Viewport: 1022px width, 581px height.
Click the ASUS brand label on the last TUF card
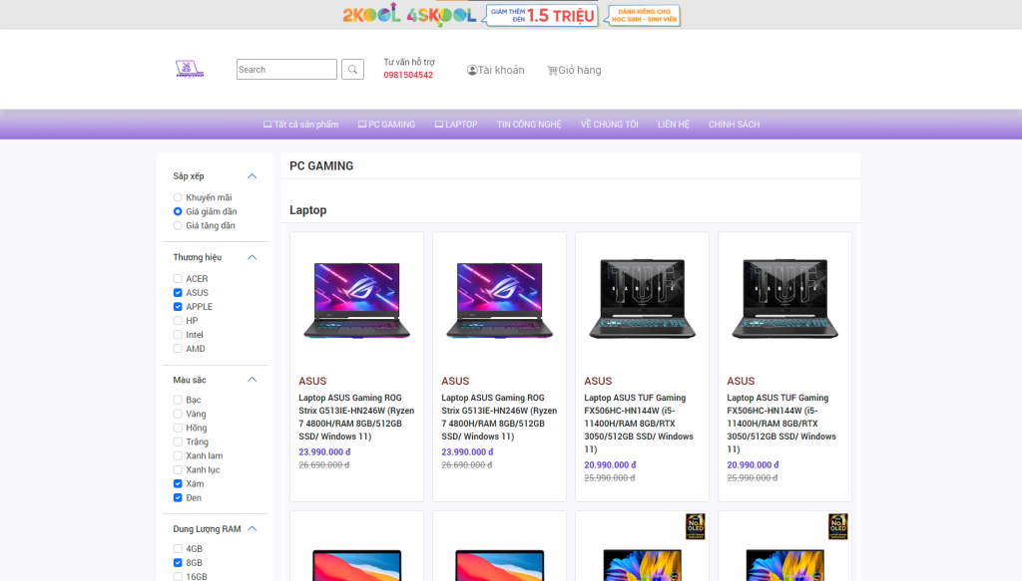click(x=741, y=382)
